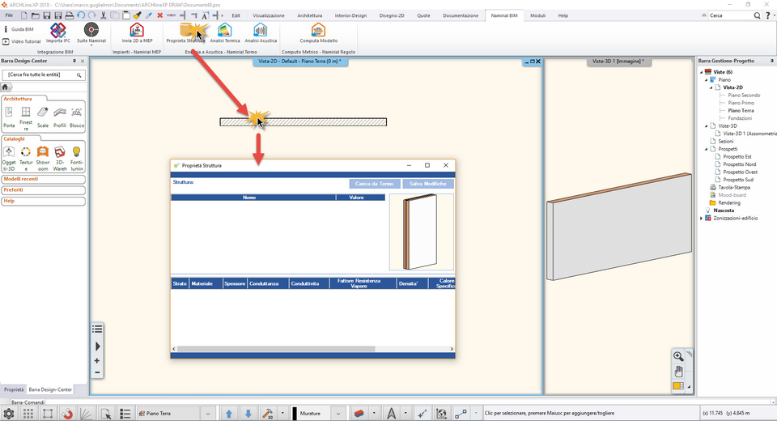Open the Moduli tab
This screenshot has width=777, height=421.
(x=537, y=15)
